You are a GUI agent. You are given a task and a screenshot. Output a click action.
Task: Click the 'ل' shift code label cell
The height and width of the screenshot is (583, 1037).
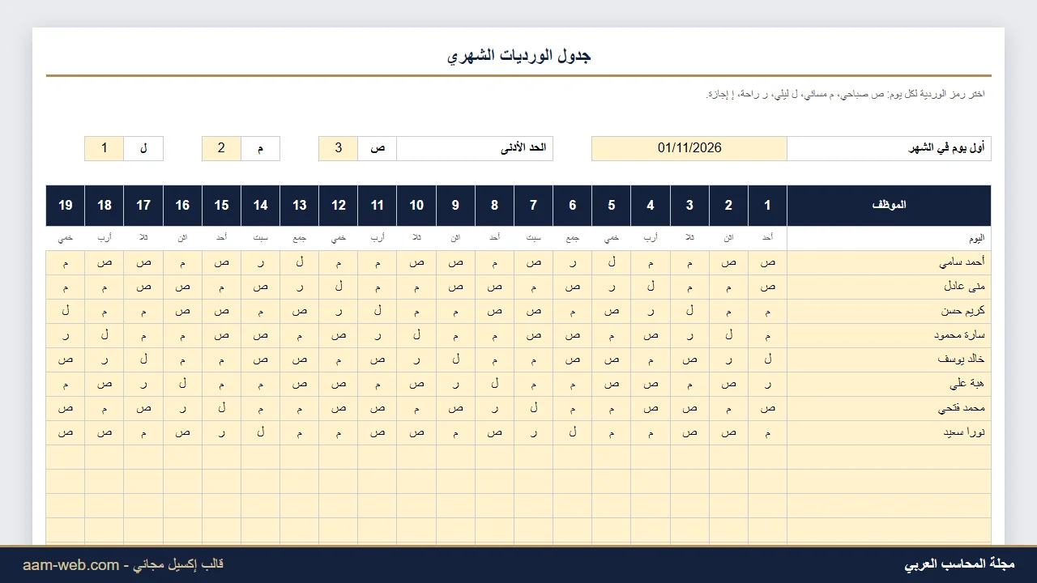[x=143, y=148]
